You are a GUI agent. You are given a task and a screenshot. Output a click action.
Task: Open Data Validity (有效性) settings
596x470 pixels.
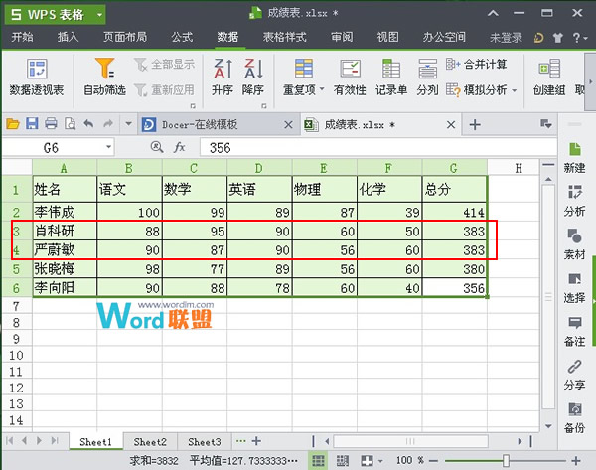(x=350, y=78)
